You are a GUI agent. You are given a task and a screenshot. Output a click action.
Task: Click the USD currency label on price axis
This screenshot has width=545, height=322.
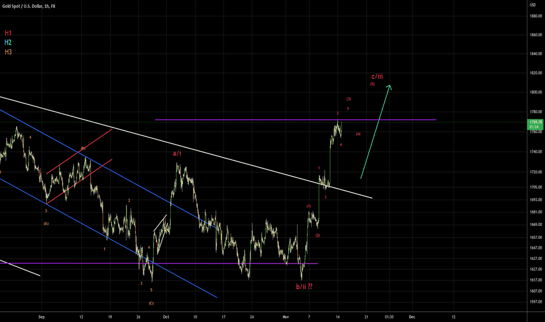coord(533,5)
